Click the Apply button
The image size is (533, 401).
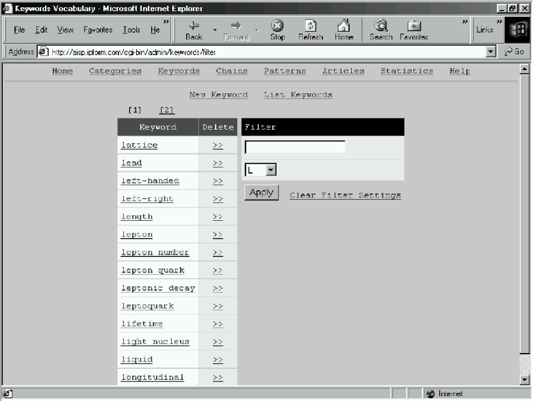click(261, 192)
